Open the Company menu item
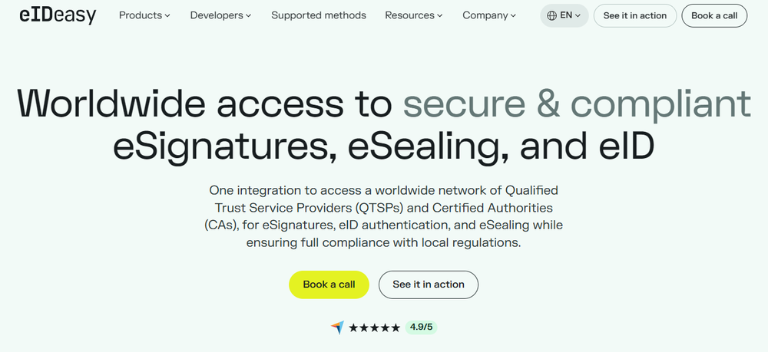The height and width of the screenshot is (352, 768). click(x=489, y=15)
